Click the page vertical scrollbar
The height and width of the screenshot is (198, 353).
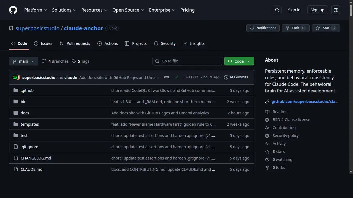point(351,82)
